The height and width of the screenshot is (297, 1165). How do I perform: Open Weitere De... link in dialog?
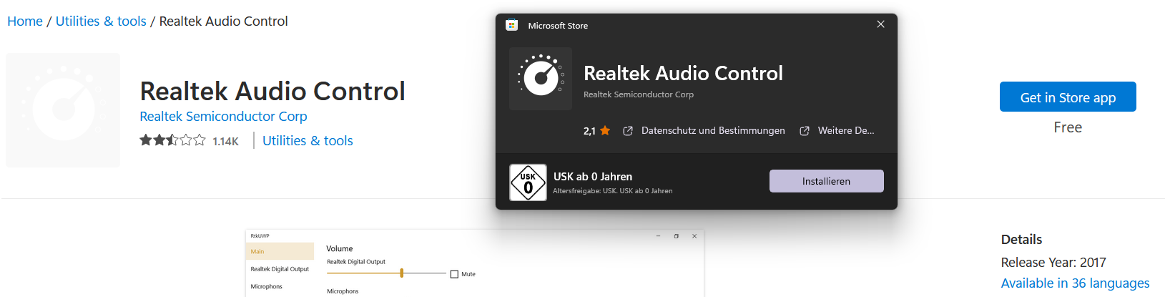click(x=846, y=130)
